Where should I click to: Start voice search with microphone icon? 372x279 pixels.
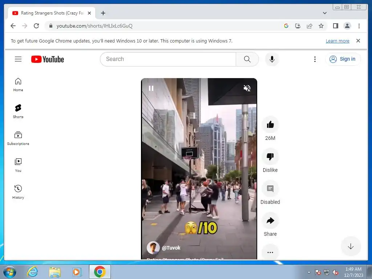coord(272,59)
